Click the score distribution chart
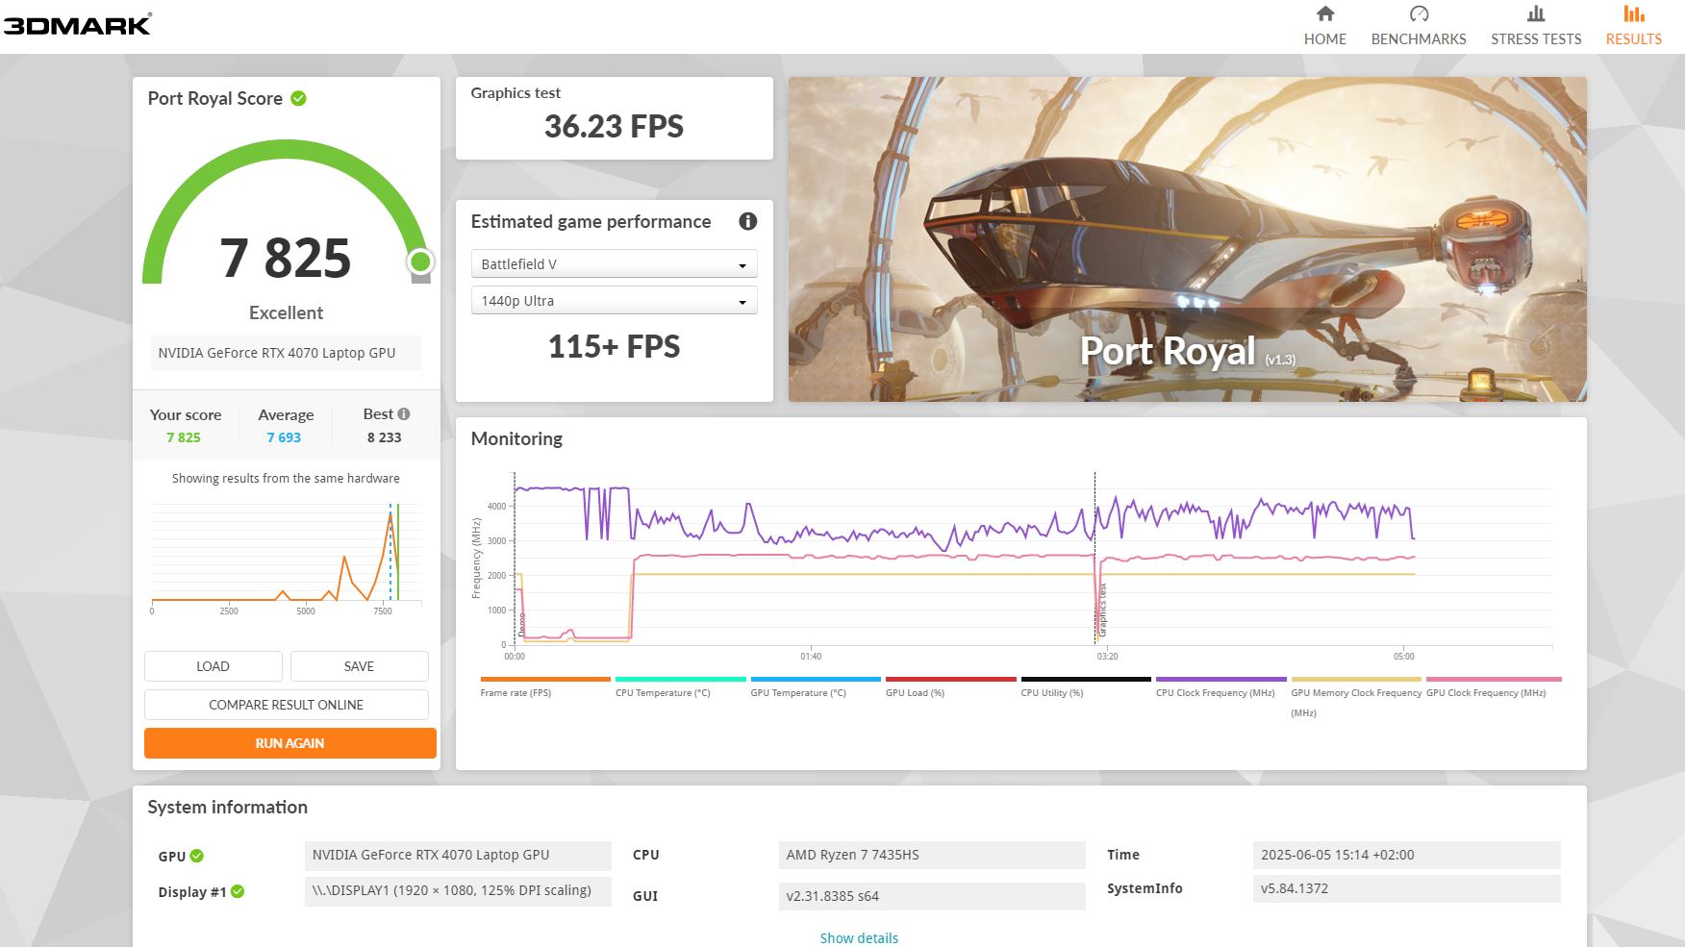Viewport: 1685px width, 947px height. [286, 556]
